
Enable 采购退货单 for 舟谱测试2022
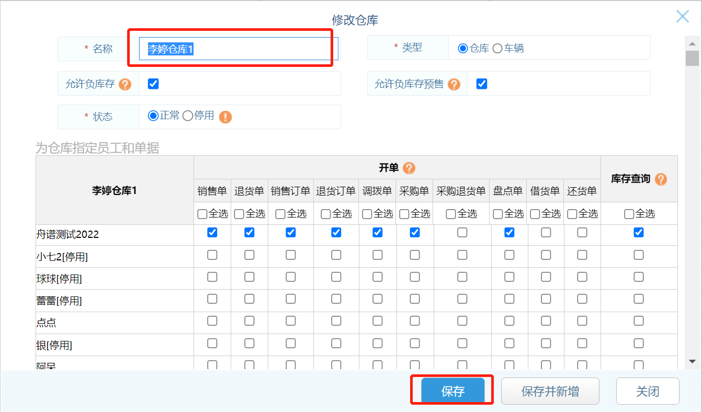pyautogui.click(x=462, y=233)
